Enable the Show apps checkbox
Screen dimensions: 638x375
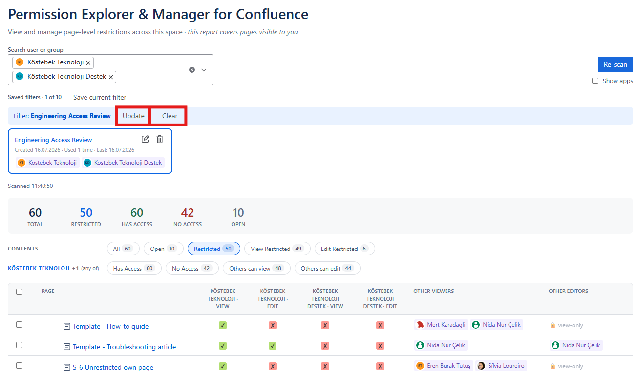[x=595, y=81]
